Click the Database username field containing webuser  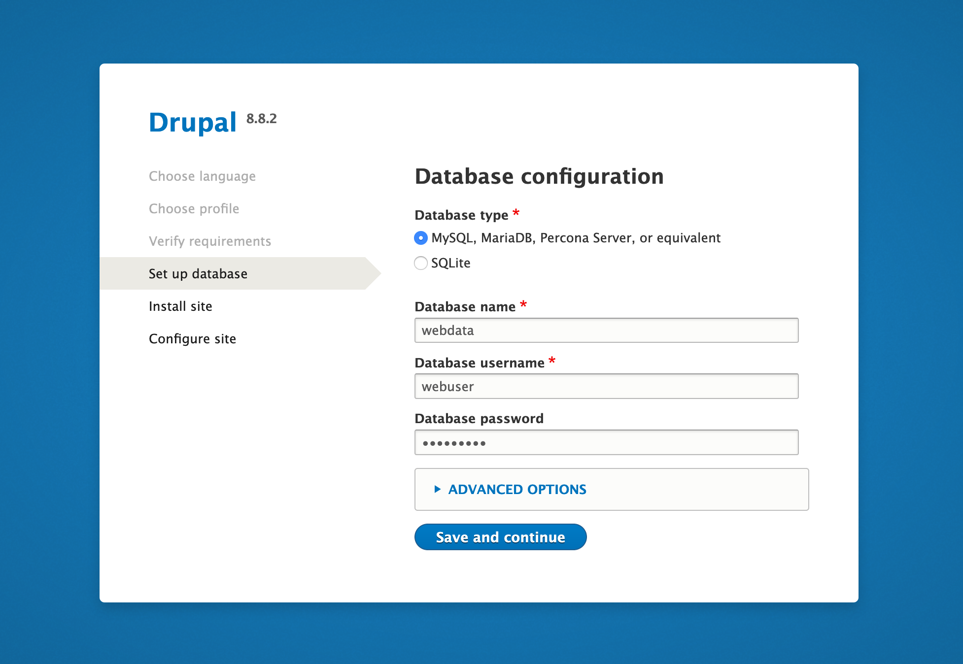pos(606,387)
